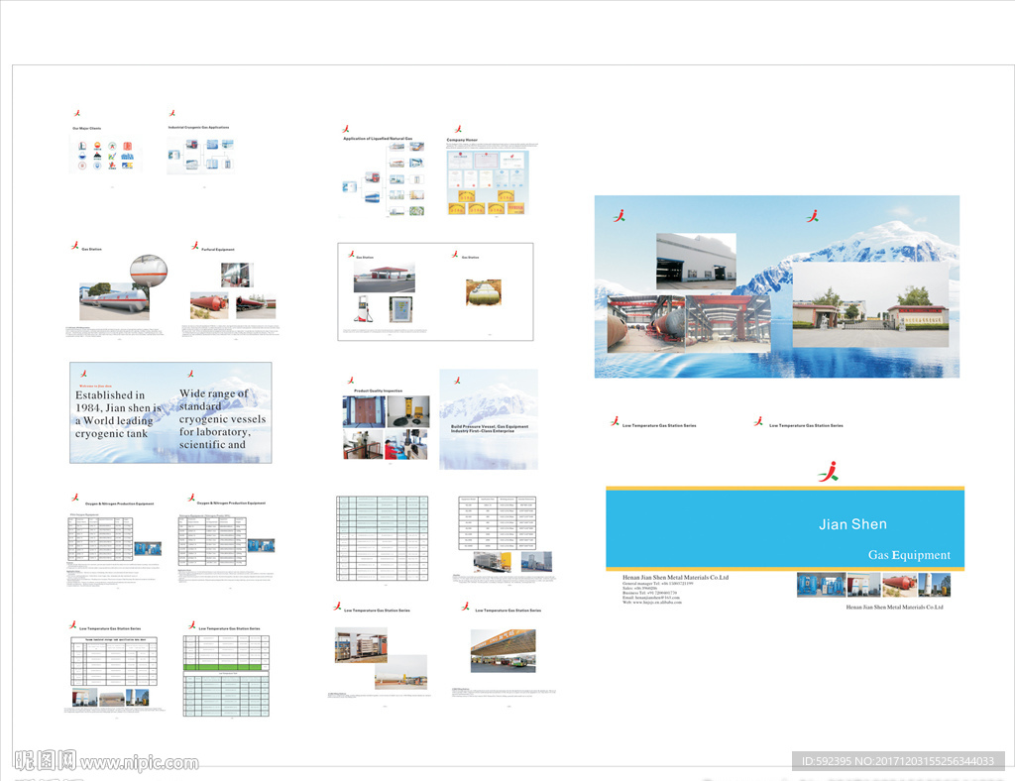Click the logo above the Established in 1984 text
The image size is (1015, 781).
click(x=83, y=374)
